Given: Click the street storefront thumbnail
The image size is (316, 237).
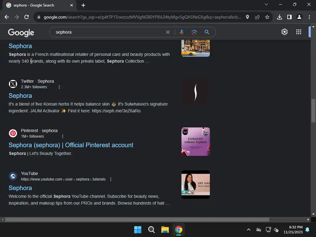Looking at the screenshot, I should (x=195, y=48).
